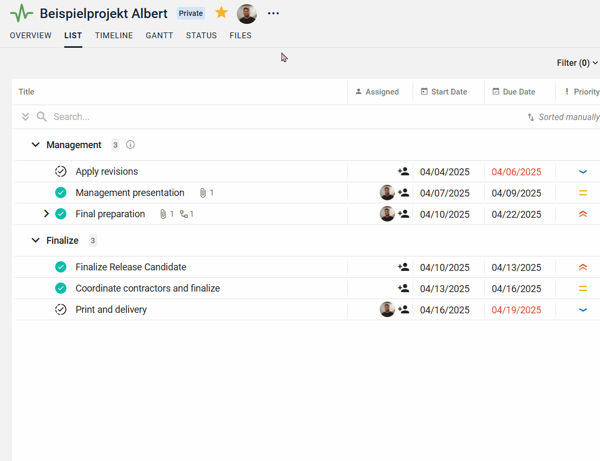Click the info icon beside Management group
The height and width of the screenshot is (461, 600).
pos(131,144)
